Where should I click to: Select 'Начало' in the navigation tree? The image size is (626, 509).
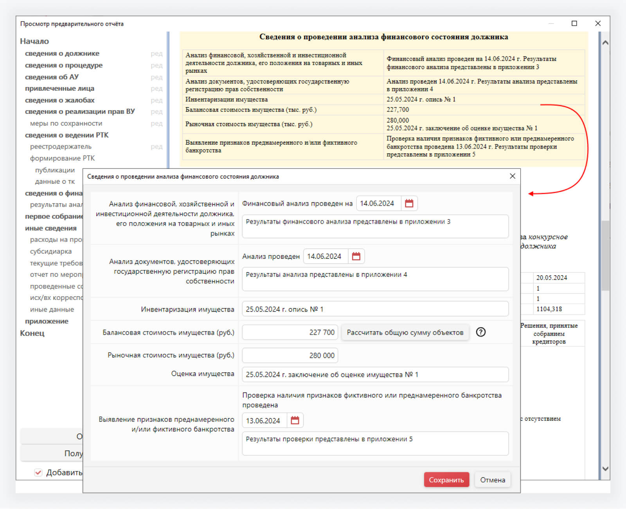[34, 41]
